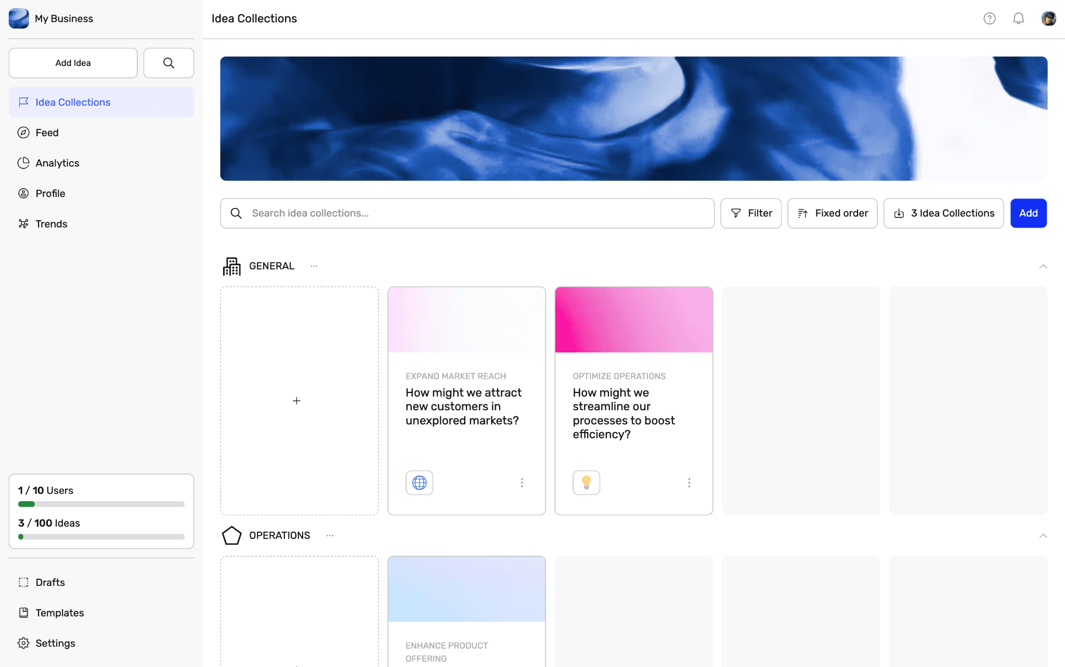
Task: Open Settings from sidebar
Action: point(101,643)
